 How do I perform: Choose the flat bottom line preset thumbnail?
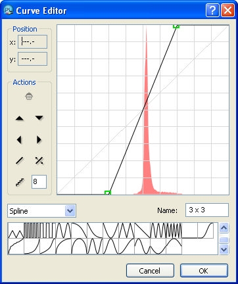click(190, 231)
